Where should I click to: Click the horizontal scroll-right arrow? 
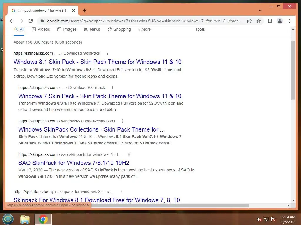tap(288, 205)
